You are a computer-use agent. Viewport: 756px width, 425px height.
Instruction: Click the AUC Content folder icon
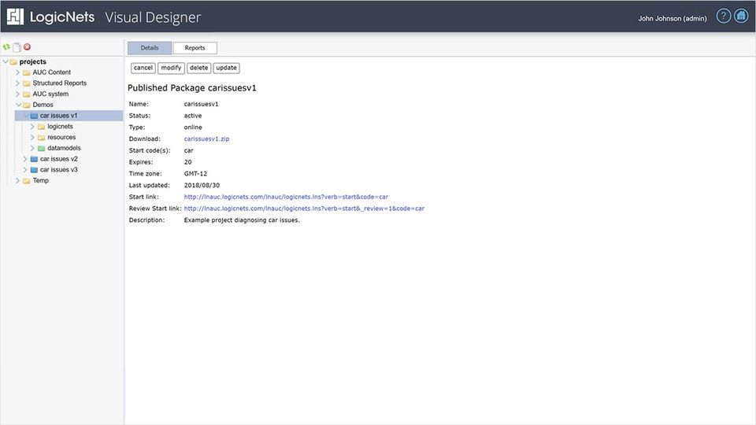point(27,72)
